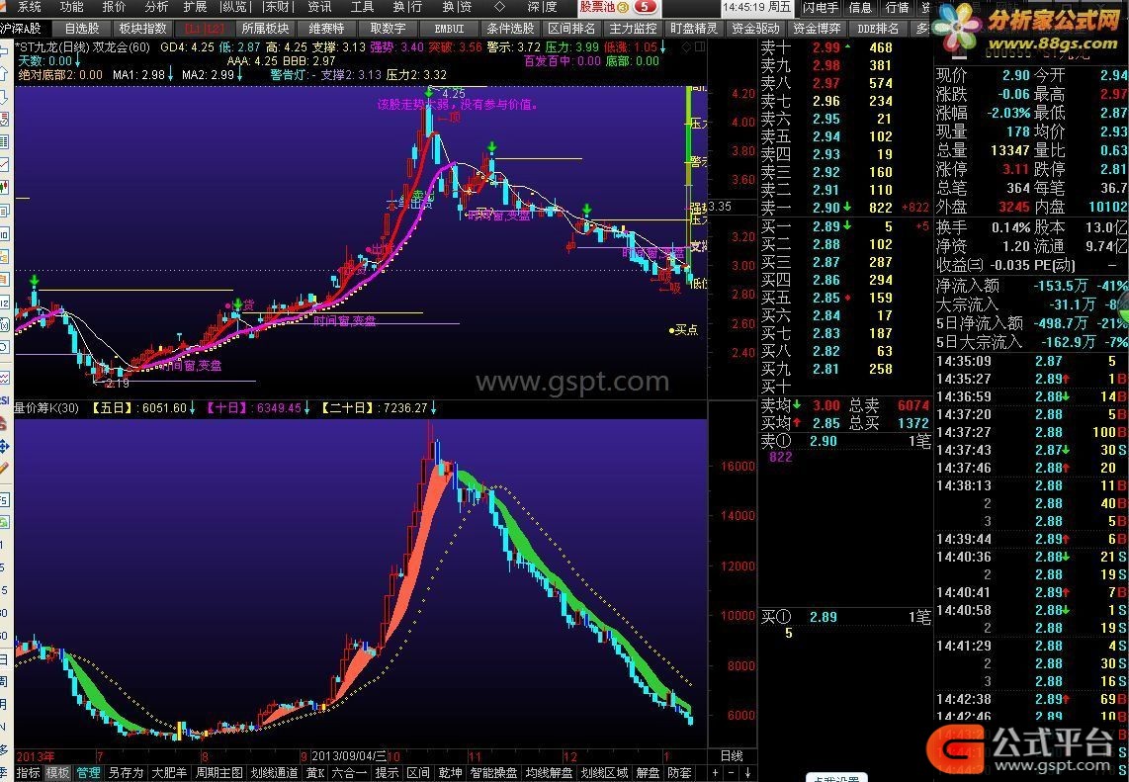The width and height of the screenshot is (1129, 782).
Task: Switch to the 划线区域 template
Action: [605, 773]
